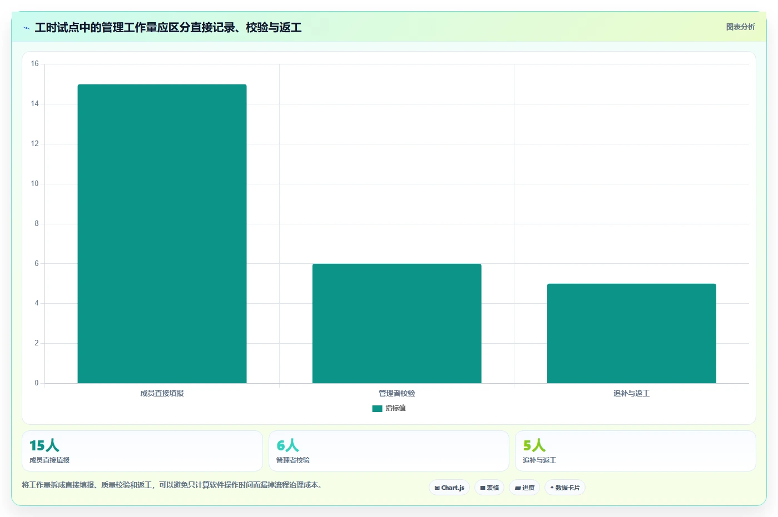Open the 15人 成员直接填报 data card

142,451
